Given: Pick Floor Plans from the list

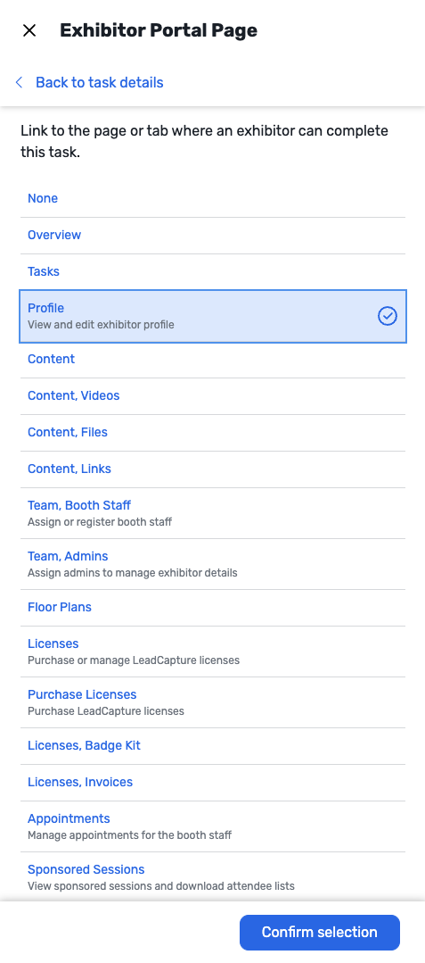Looking at the screenshot, I should click(213, 608).
